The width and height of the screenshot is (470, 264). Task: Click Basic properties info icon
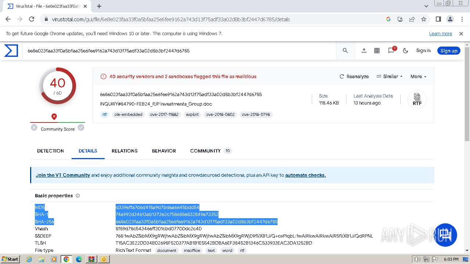(77, 196)
